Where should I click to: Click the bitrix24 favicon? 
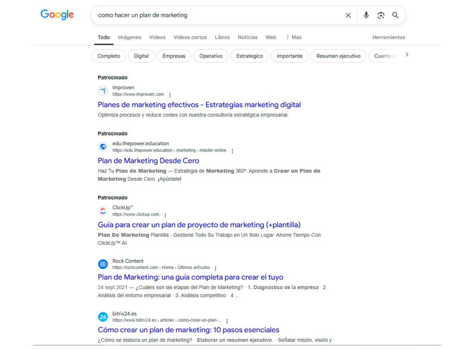(103, 317)
